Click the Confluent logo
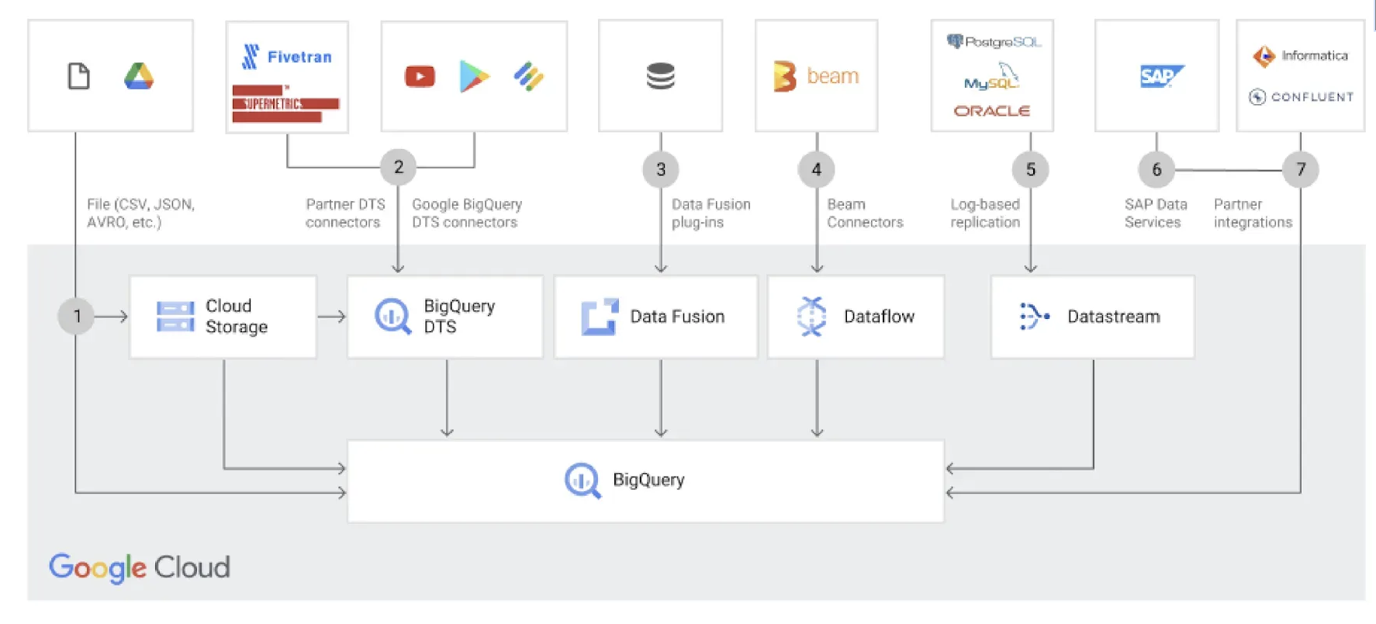The image size is (1376, 624). pos(1302,97)
